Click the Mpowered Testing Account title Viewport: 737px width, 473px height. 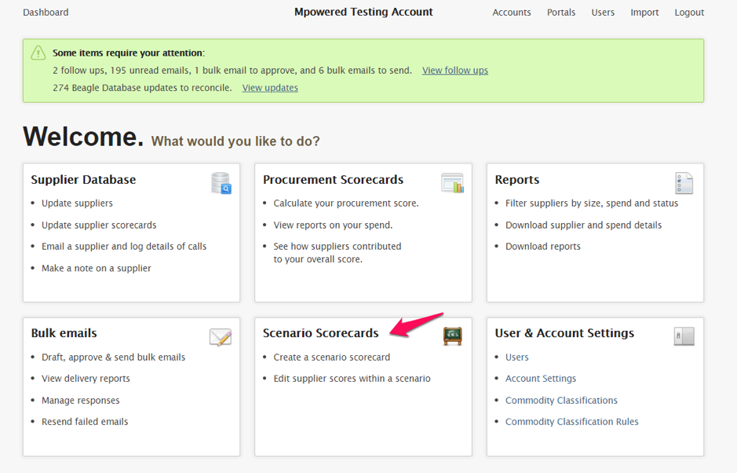tap(363, 13)
